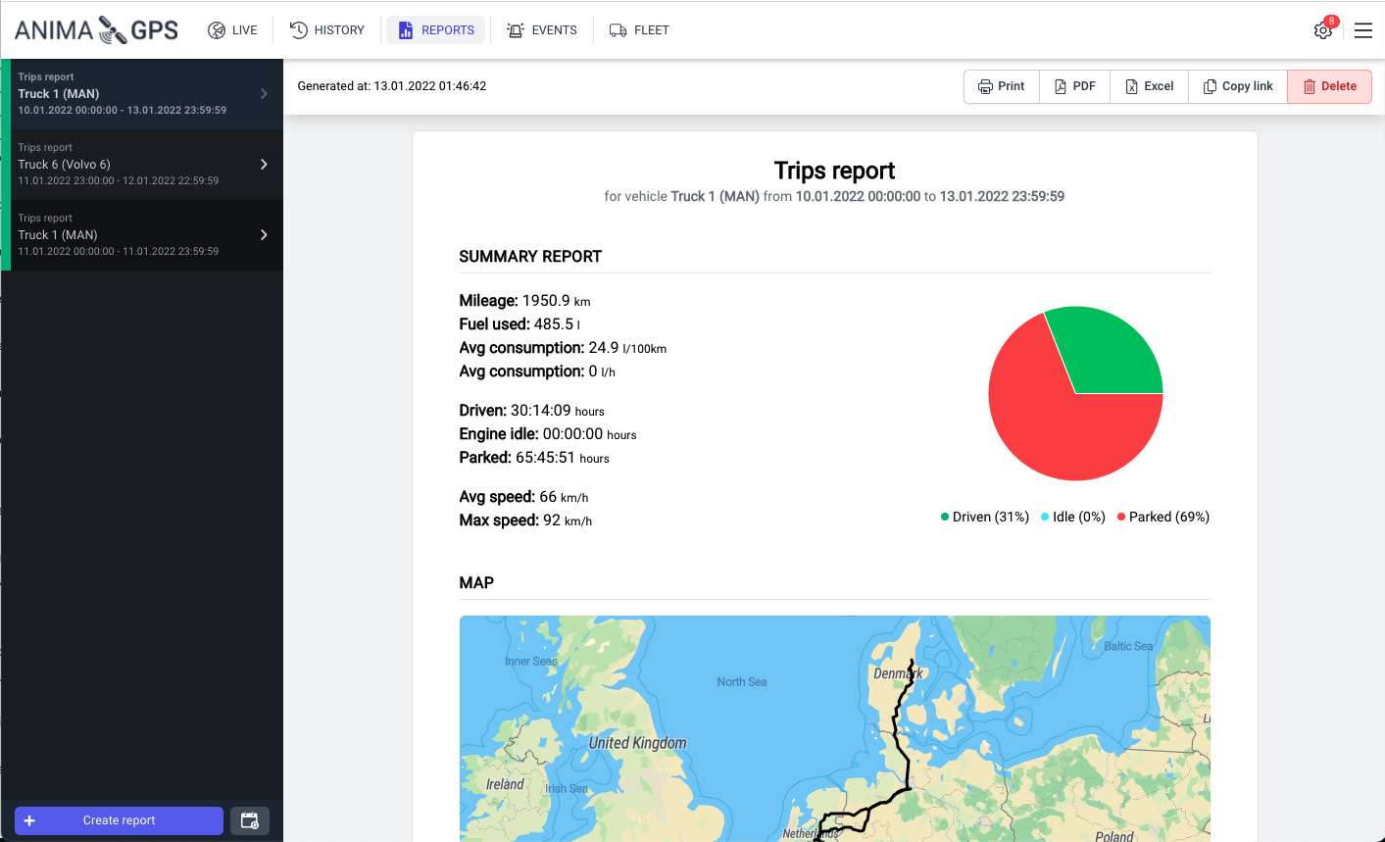1385x842 pixels.
Task: Click the EVENTS alert icon
Action: [516, 29]
